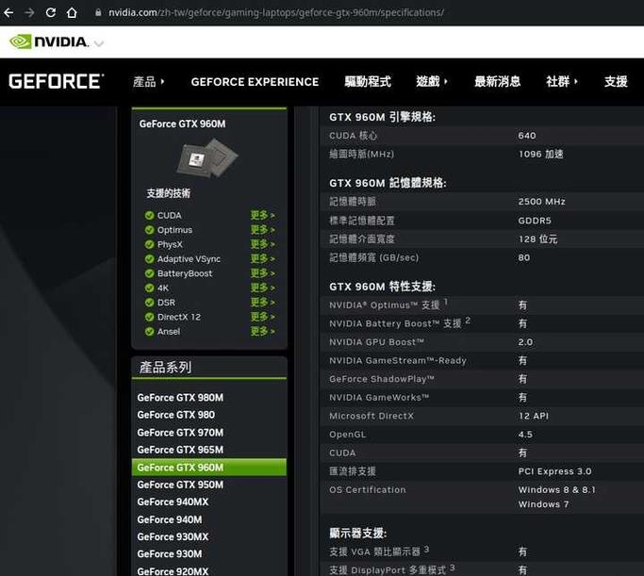
Task: Open the 支援 menu item
Action: 616,82
